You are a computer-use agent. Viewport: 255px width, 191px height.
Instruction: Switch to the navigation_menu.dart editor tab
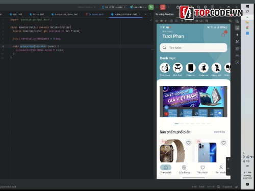(65, 14)
